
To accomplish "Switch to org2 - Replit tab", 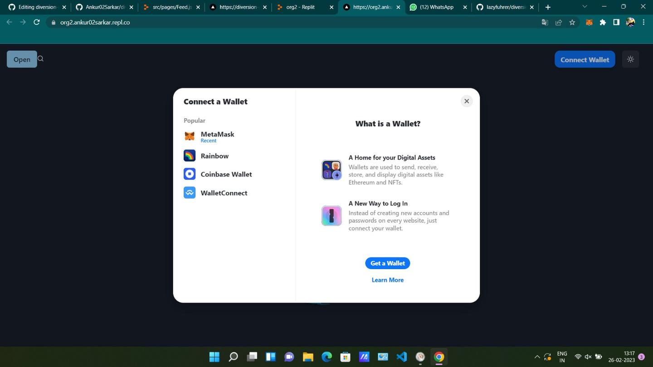I will 305,7.
